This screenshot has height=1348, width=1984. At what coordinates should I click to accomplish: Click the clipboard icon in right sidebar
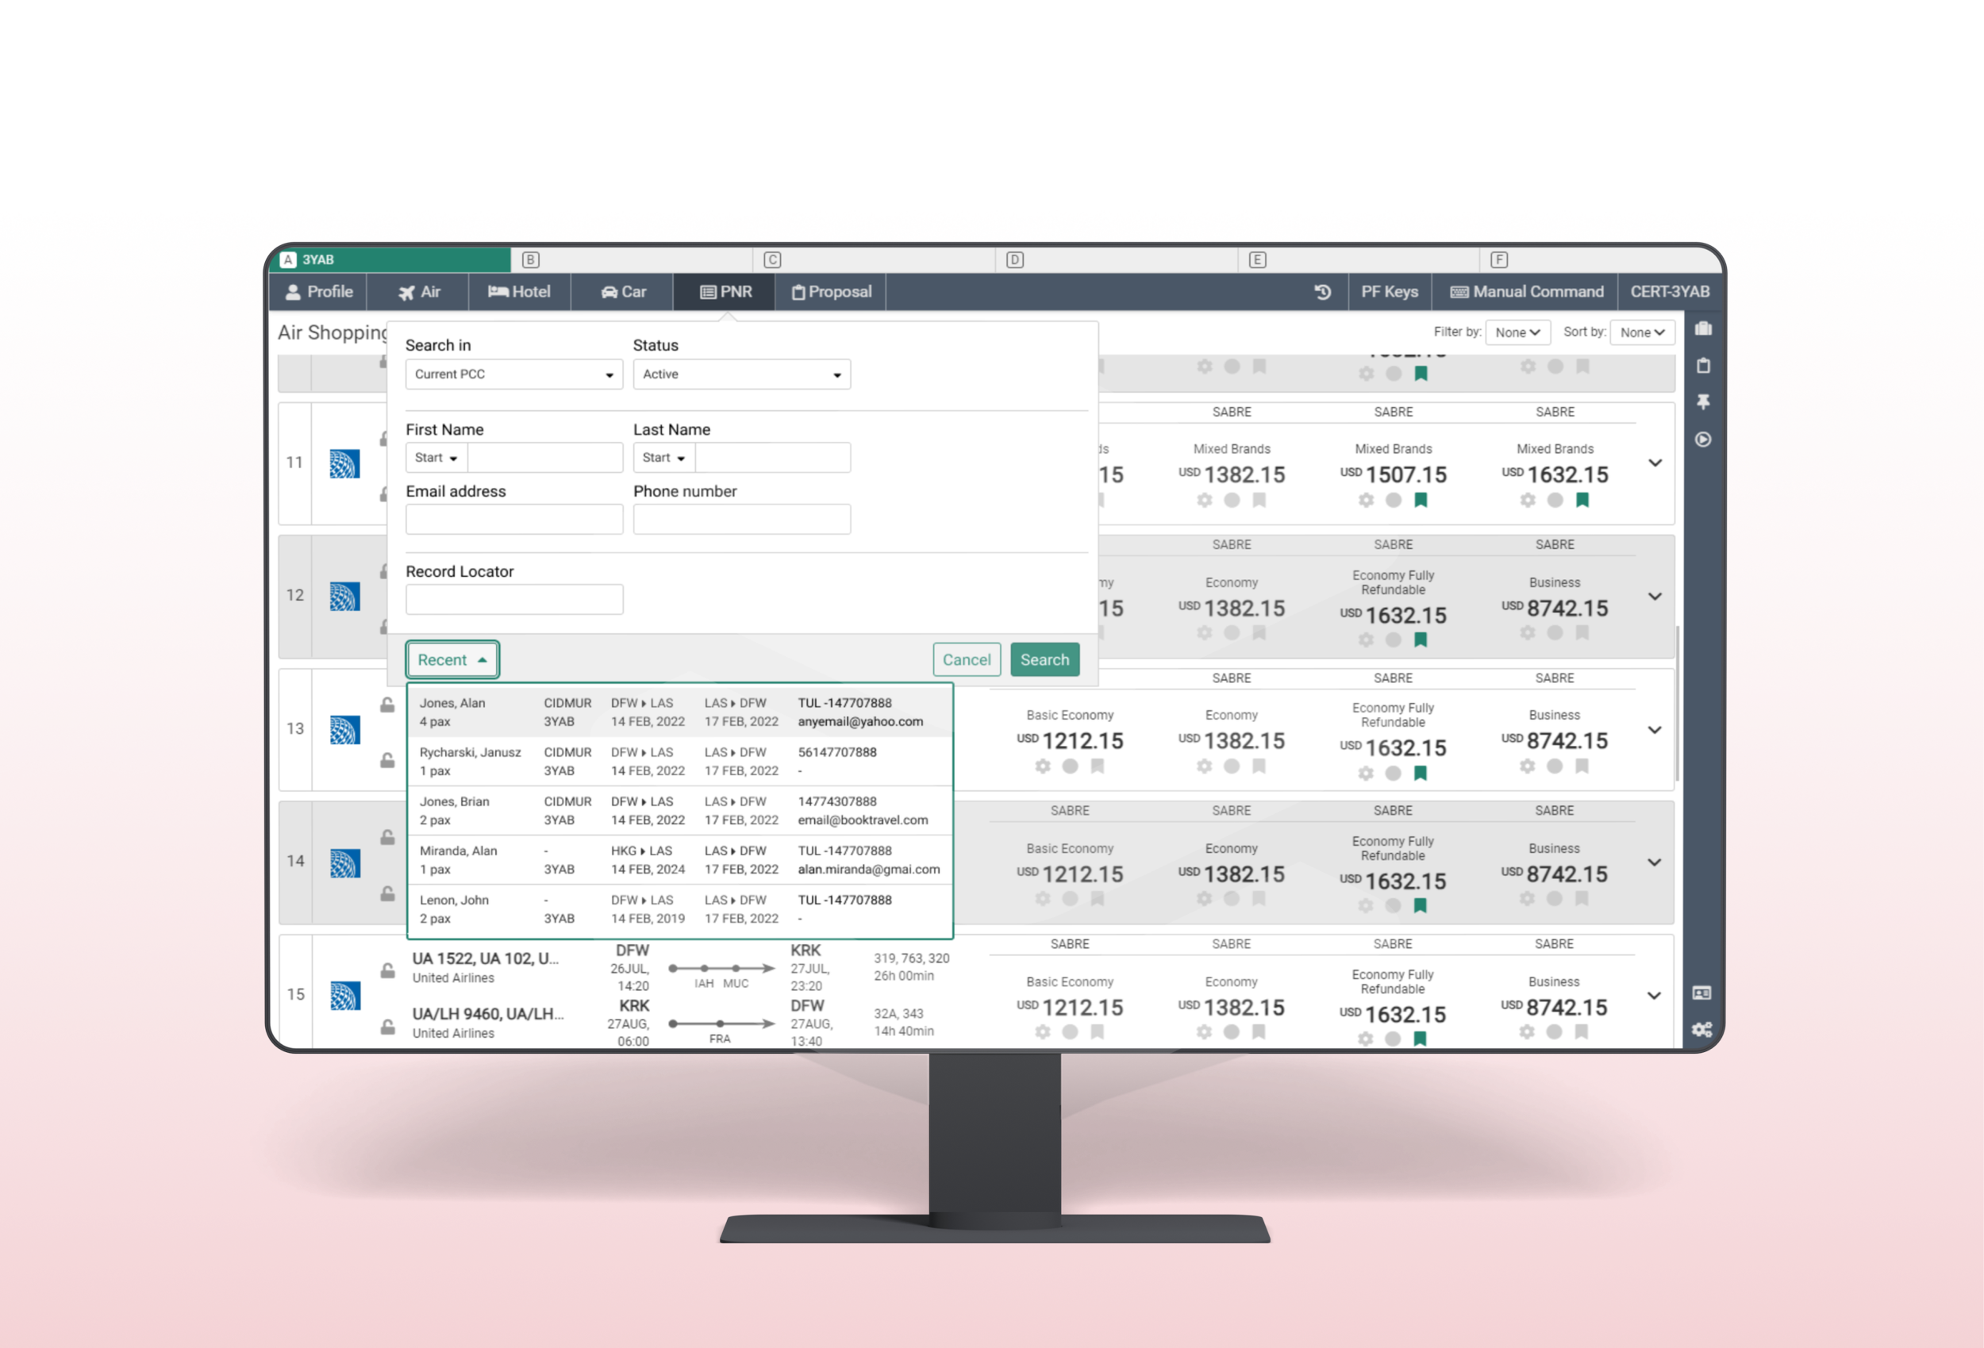[x=1703, y=366]
